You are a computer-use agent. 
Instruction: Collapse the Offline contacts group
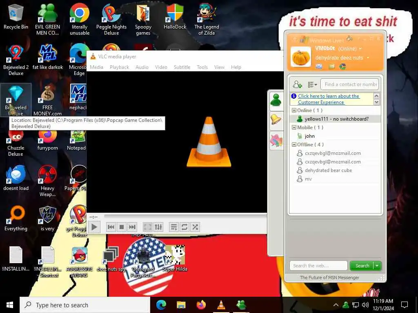point(294,145)
